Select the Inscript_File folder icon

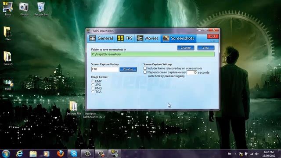pos(74,108)
